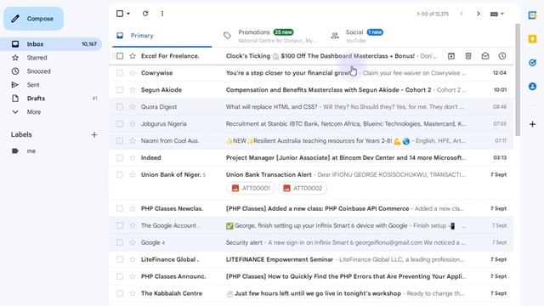Click the vertical scrollbar of email list
The width and height of the screenshot is (544, 306).
(518, 80)
